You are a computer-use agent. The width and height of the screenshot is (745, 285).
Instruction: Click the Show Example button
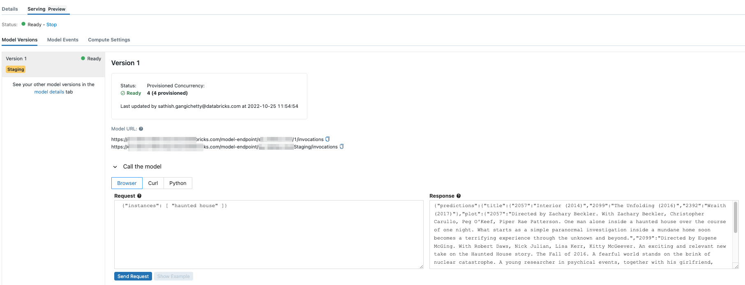point(173,276)
